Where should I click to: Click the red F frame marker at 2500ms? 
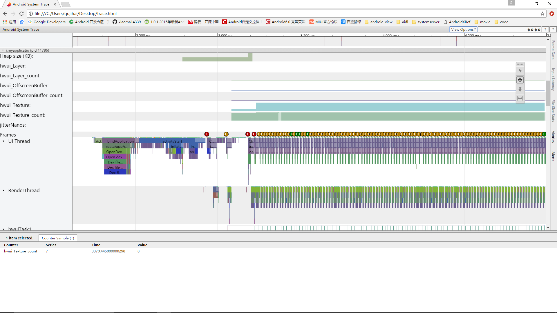tap(207, 134)
